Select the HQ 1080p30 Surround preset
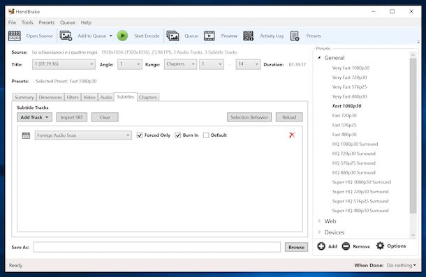426x277 pixels. point(355,144)
